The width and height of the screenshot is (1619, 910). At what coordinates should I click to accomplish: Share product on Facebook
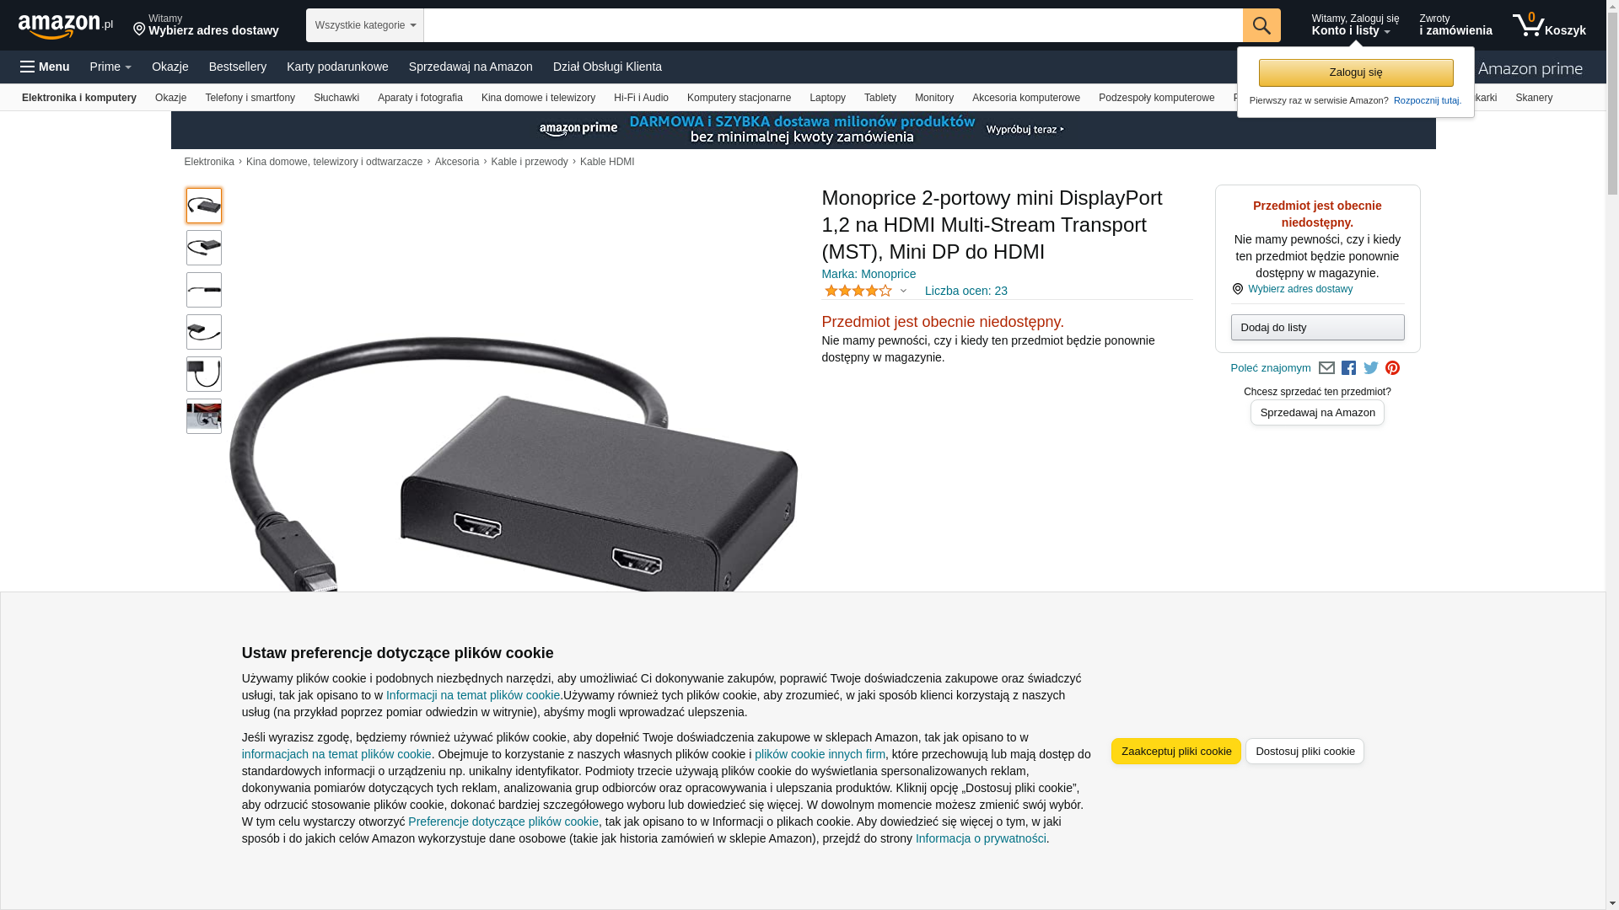[1348, 368]
